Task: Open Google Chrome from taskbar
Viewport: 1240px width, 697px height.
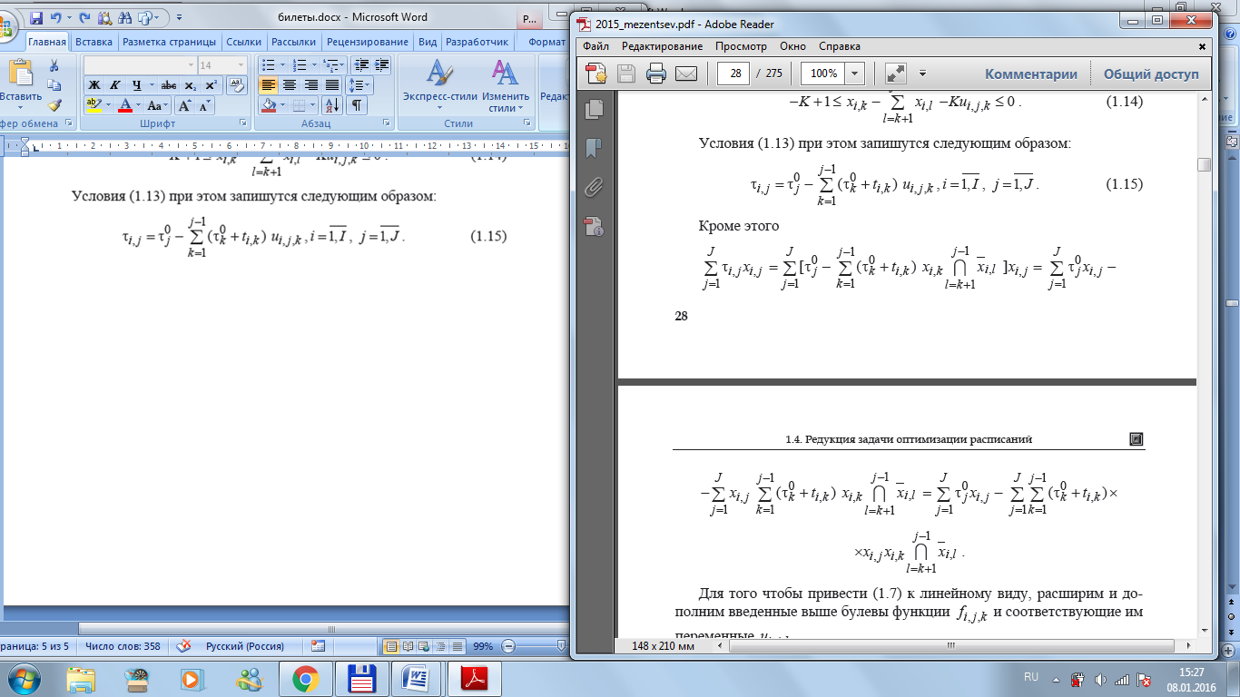Action: click(x=305, y=678)
